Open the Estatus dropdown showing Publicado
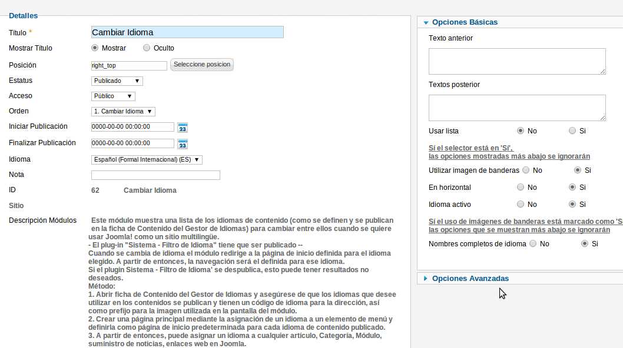Image resolution: width=623 pixels, height=348 pixels. (x=117, y=81)
